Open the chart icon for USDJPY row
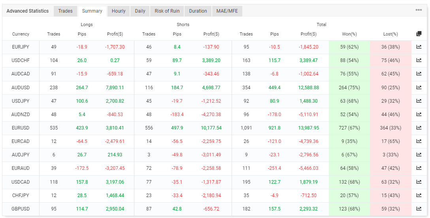Viewport: 430px width, 218px height. tap(419, 101)
